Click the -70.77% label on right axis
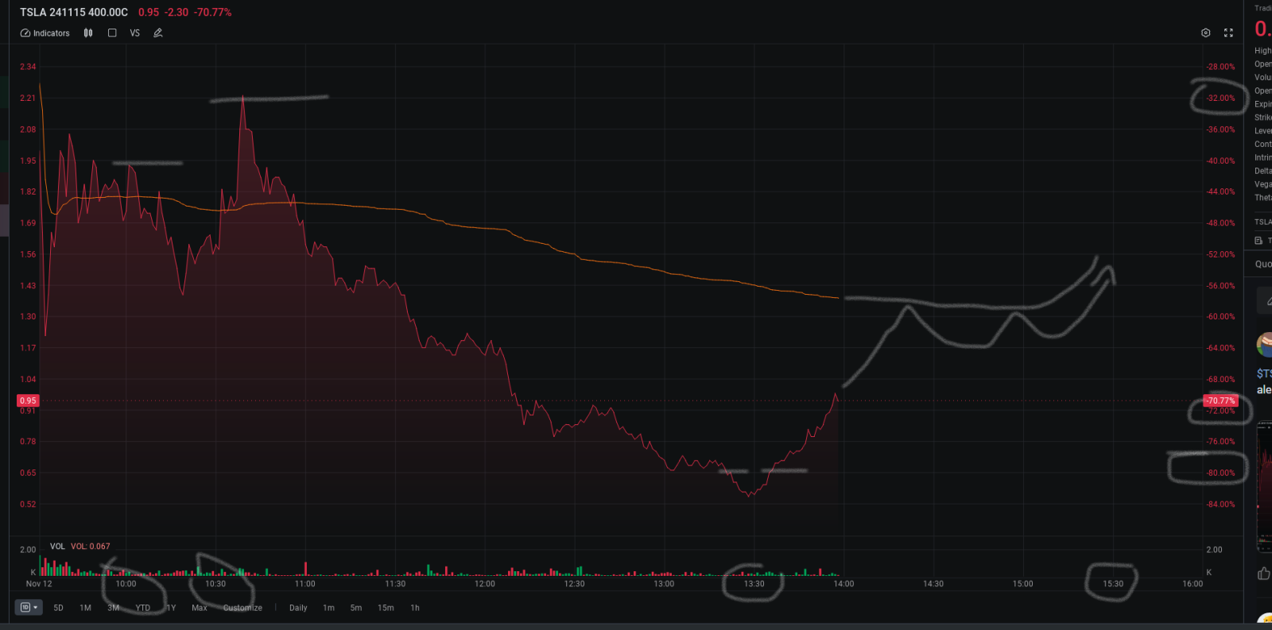1272x630 pixels. pyautogui.click(x=1220, y=400)
